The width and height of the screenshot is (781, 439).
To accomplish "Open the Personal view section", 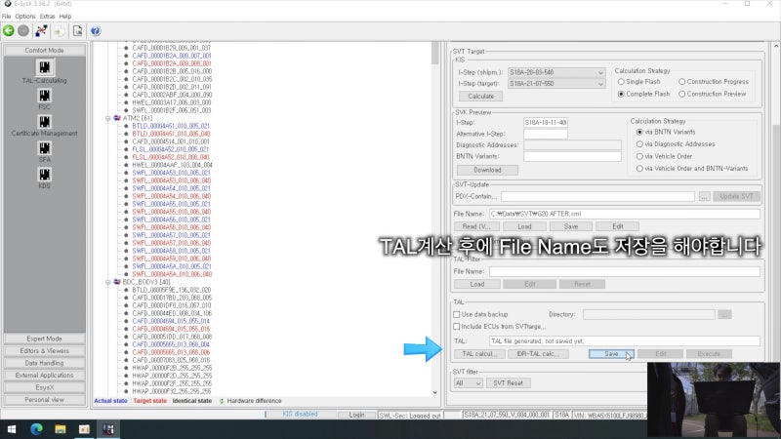I will tap(44, 400).
